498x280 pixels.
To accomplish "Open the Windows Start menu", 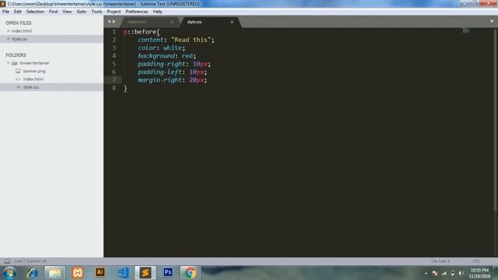I will [9, 273].
